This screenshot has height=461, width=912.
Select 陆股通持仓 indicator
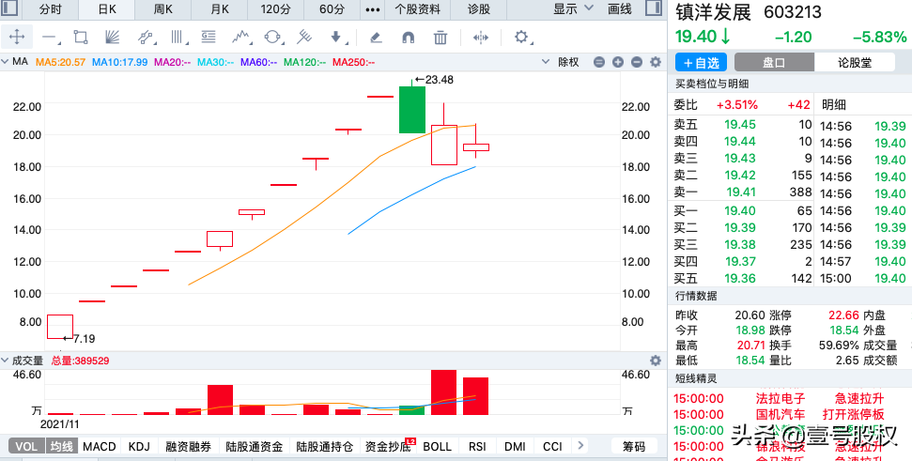325,447
